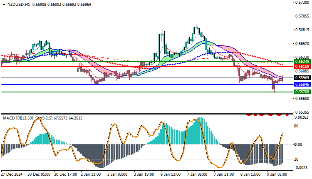
Task: Click the OHLC values 0.55908 0.56002 text
Action: pyautogui.click(x=47, y=5)
